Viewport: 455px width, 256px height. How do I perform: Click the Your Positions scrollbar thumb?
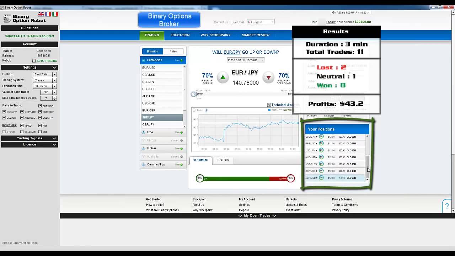368,166
